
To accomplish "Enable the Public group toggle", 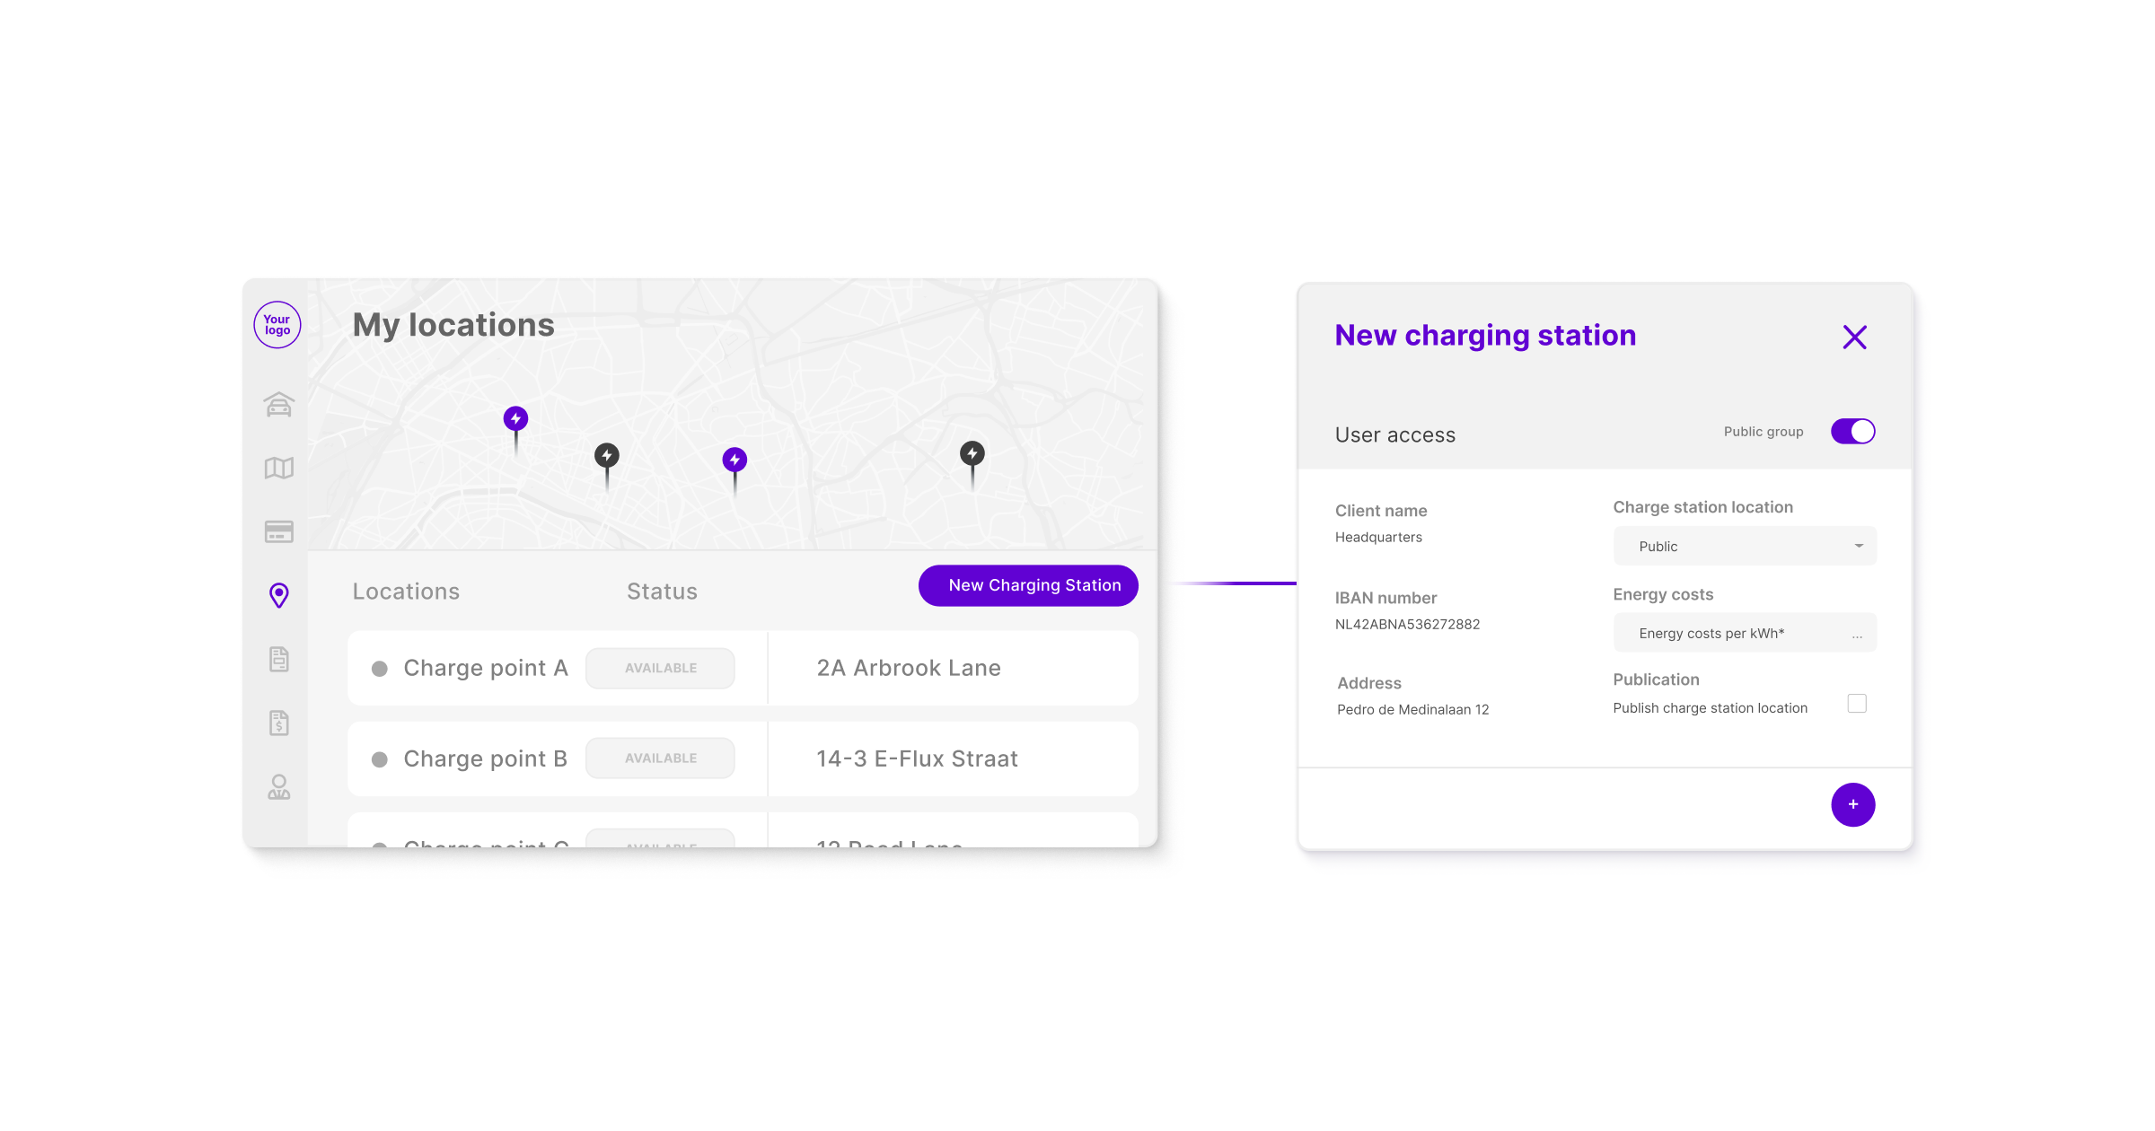I will point(1852,431).
